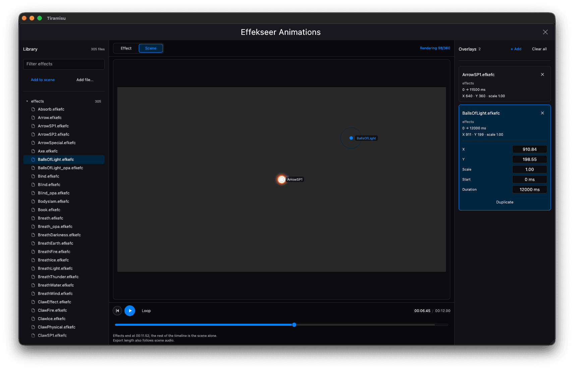
Task: Click the file icon of BallsOfLight.efkefc in Library
Action: [x=33, y=160]
